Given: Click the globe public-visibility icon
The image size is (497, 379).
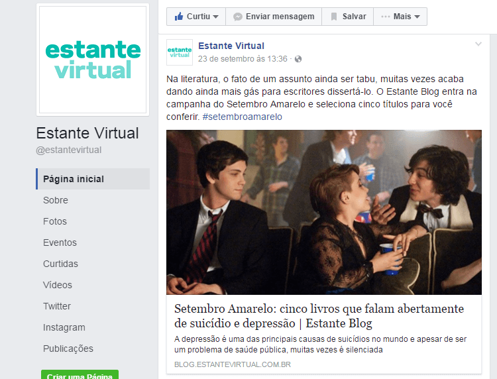Looking at the screenshot, I should [298, 59].
